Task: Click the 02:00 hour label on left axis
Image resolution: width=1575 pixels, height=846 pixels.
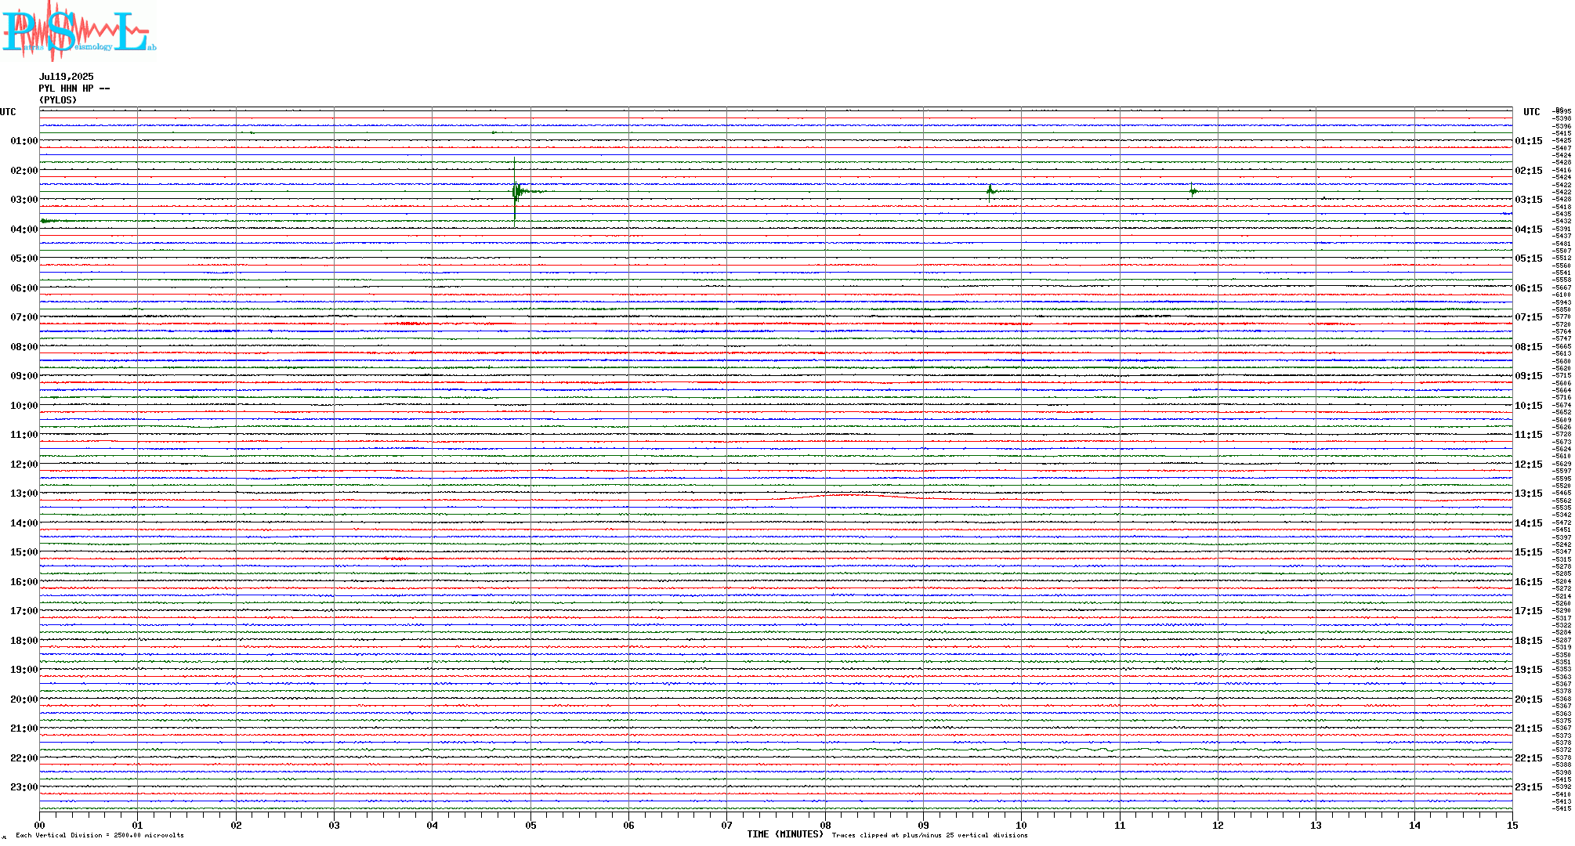Action: point(24,171)
